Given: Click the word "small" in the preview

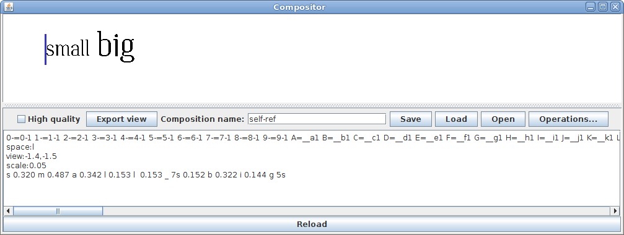Looking at the screenshot, I should coord(68,48).
